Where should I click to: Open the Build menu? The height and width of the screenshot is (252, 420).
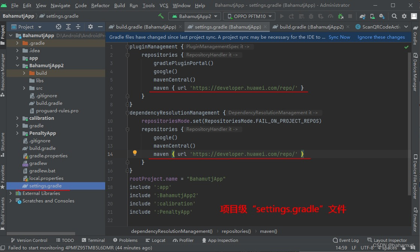[x=119, y=5]
